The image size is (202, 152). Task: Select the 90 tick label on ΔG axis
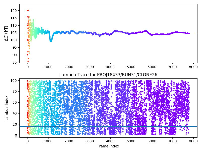click(x=15, y=55)
